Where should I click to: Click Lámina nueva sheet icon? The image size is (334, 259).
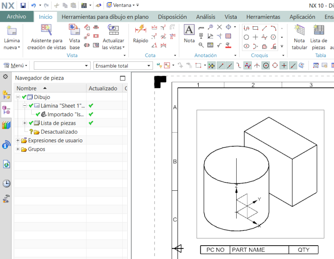[x=12, y=30]
